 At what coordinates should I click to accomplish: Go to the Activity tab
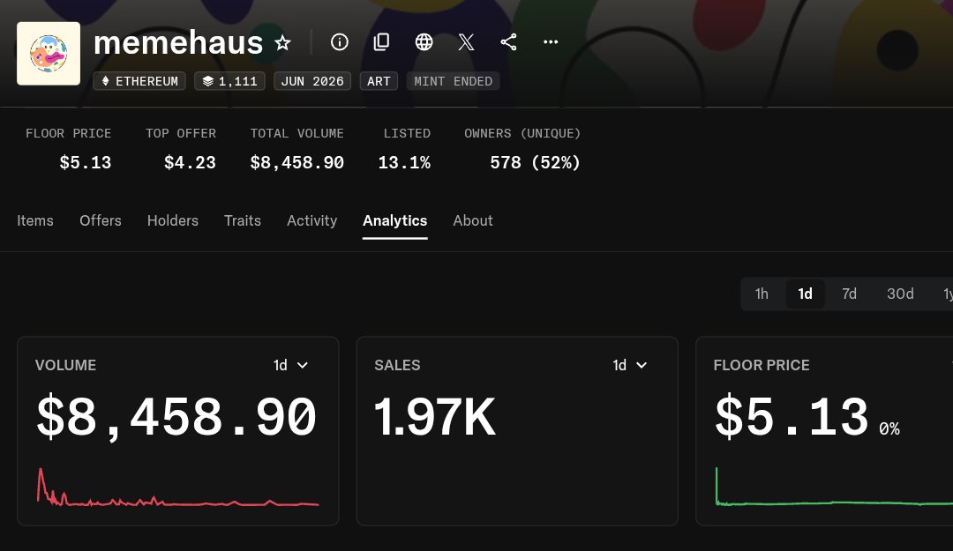click(311, 220)
